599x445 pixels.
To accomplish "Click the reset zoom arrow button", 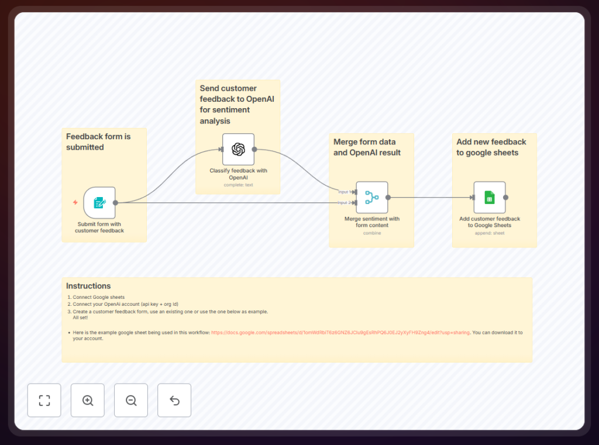I will [174, 400].
